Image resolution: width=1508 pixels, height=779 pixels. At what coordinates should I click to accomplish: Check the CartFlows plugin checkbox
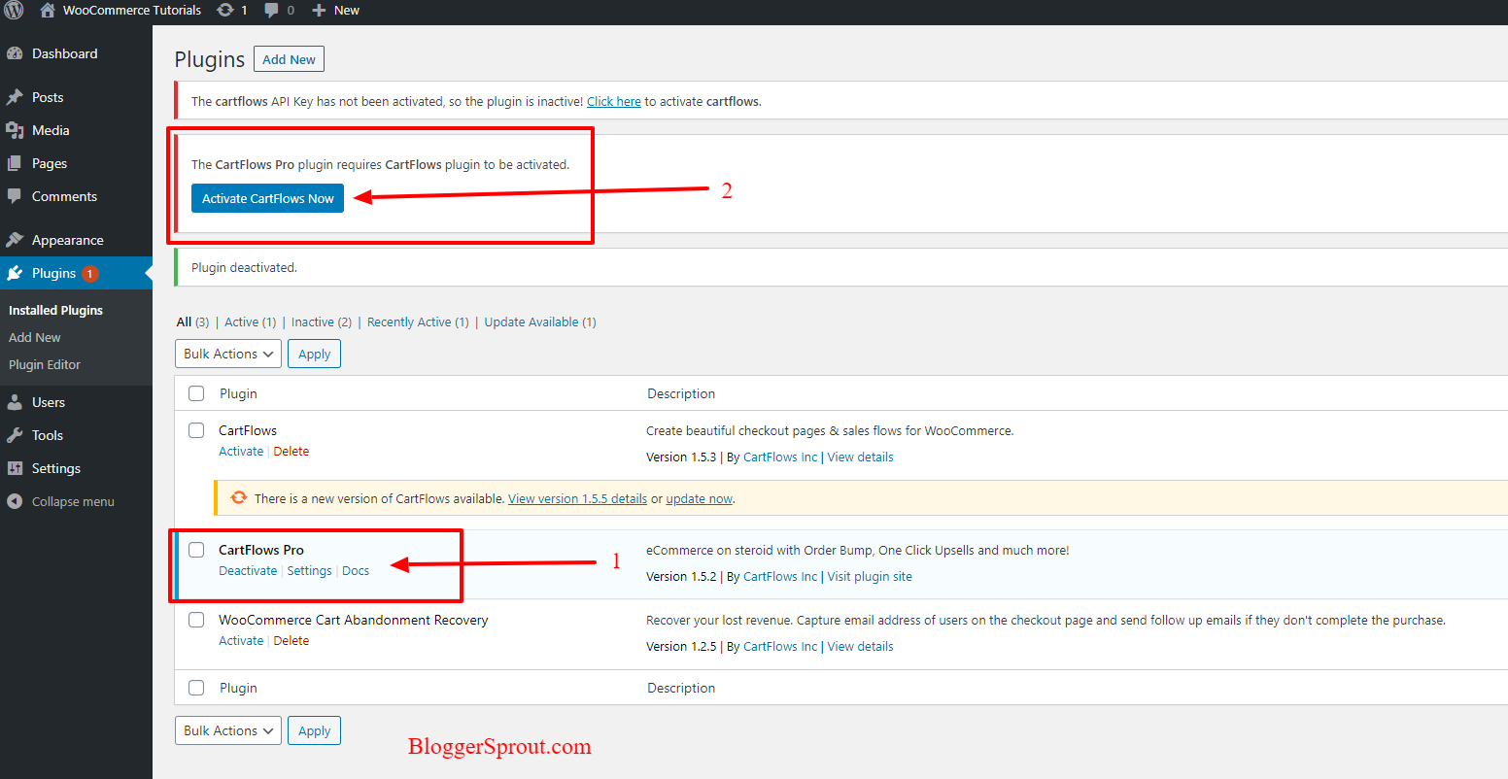(196, 430)
